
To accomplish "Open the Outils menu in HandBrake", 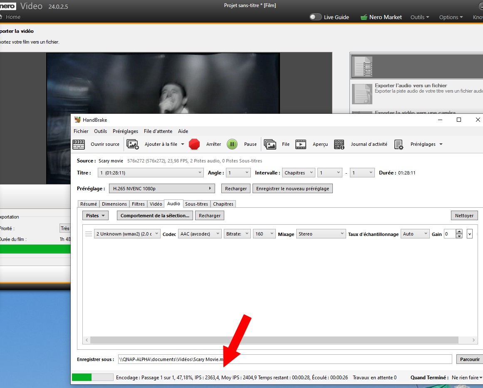I will point(100,131).
